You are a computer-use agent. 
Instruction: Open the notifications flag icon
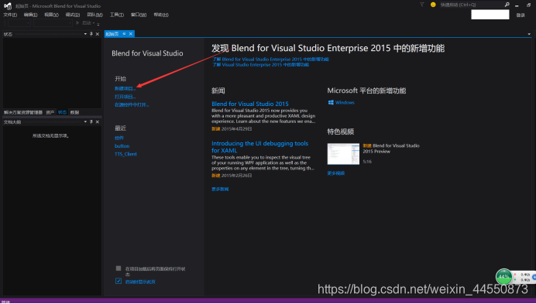[x=422, y=5]
